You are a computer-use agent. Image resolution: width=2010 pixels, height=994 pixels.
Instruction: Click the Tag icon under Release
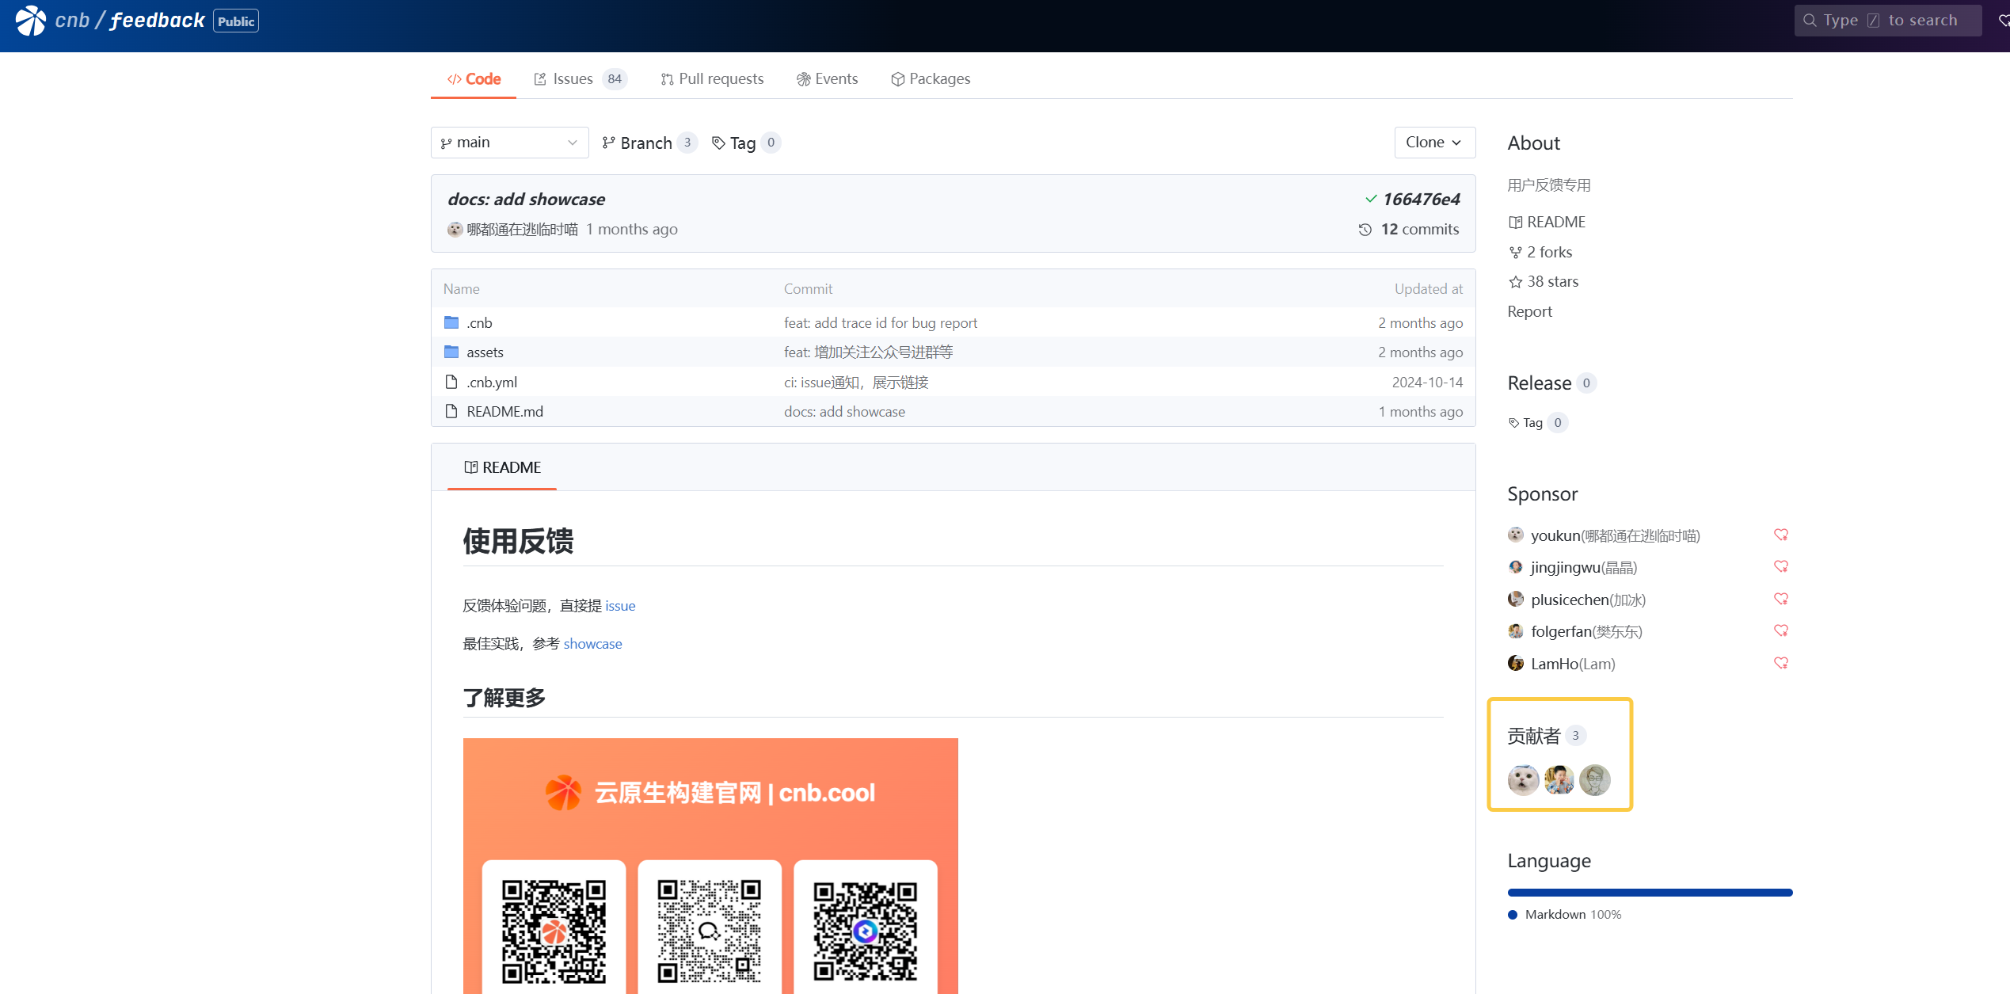1513,423
